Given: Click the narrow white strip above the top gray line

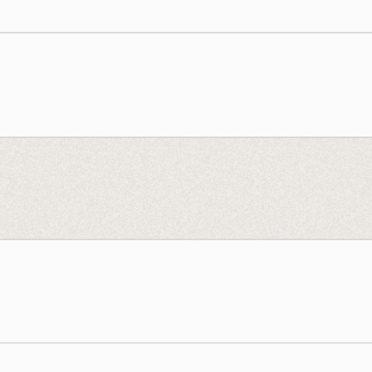Looking at the screenshot, I should click(x=186, y=16).
